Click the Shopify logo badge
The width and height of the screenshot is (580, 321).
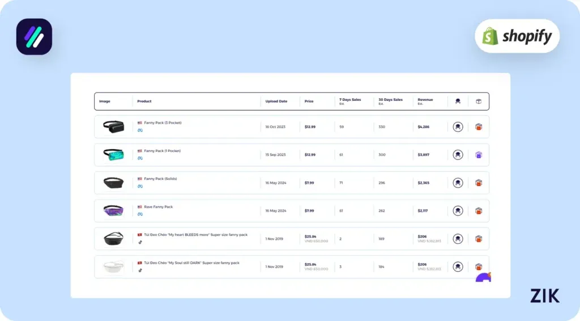tap(517, 36)
